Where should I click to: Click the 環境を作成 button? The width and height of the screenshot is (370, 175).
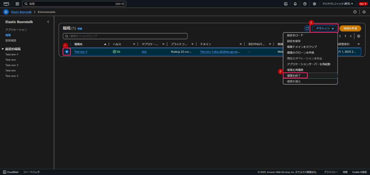tap(350, 28)
